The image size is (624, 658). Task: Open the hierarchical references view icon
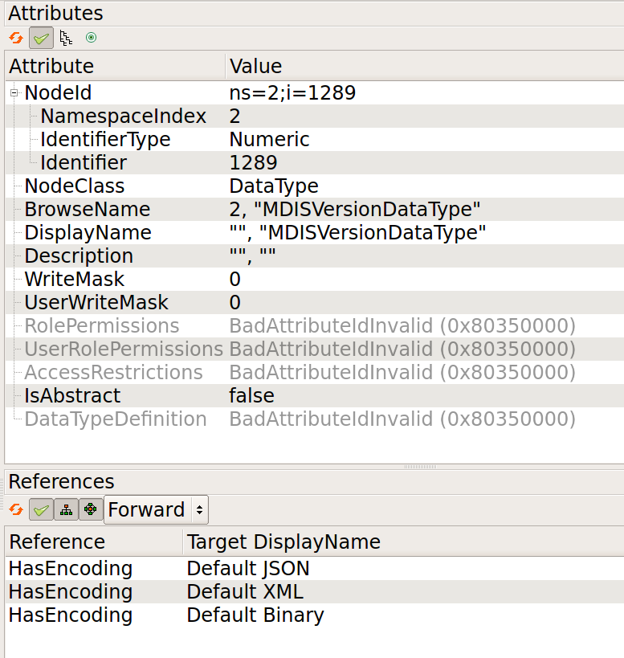[x=66, y=509]
